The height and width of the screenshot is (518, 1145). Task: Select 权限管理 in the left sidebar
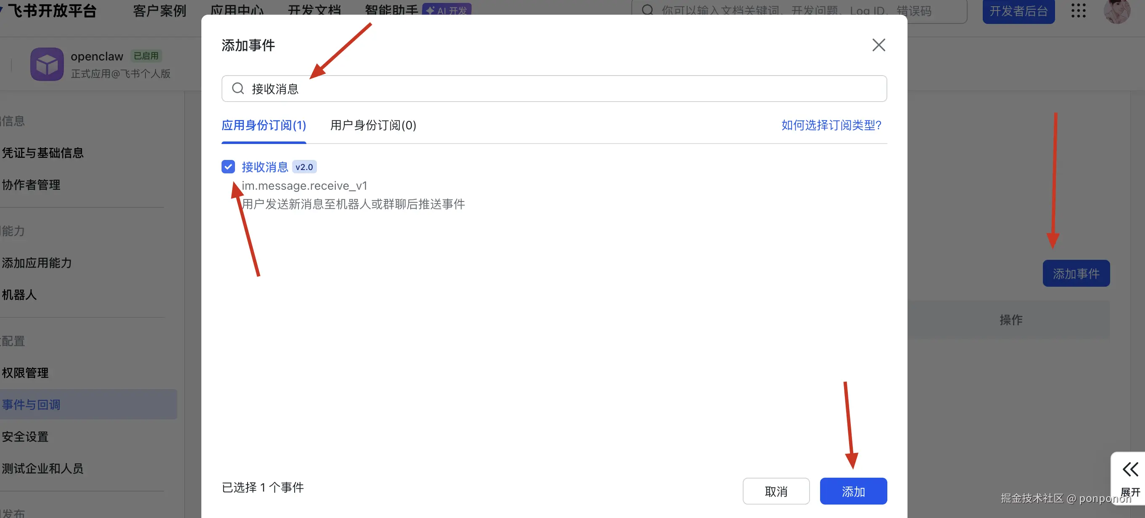tap(25, 372)
